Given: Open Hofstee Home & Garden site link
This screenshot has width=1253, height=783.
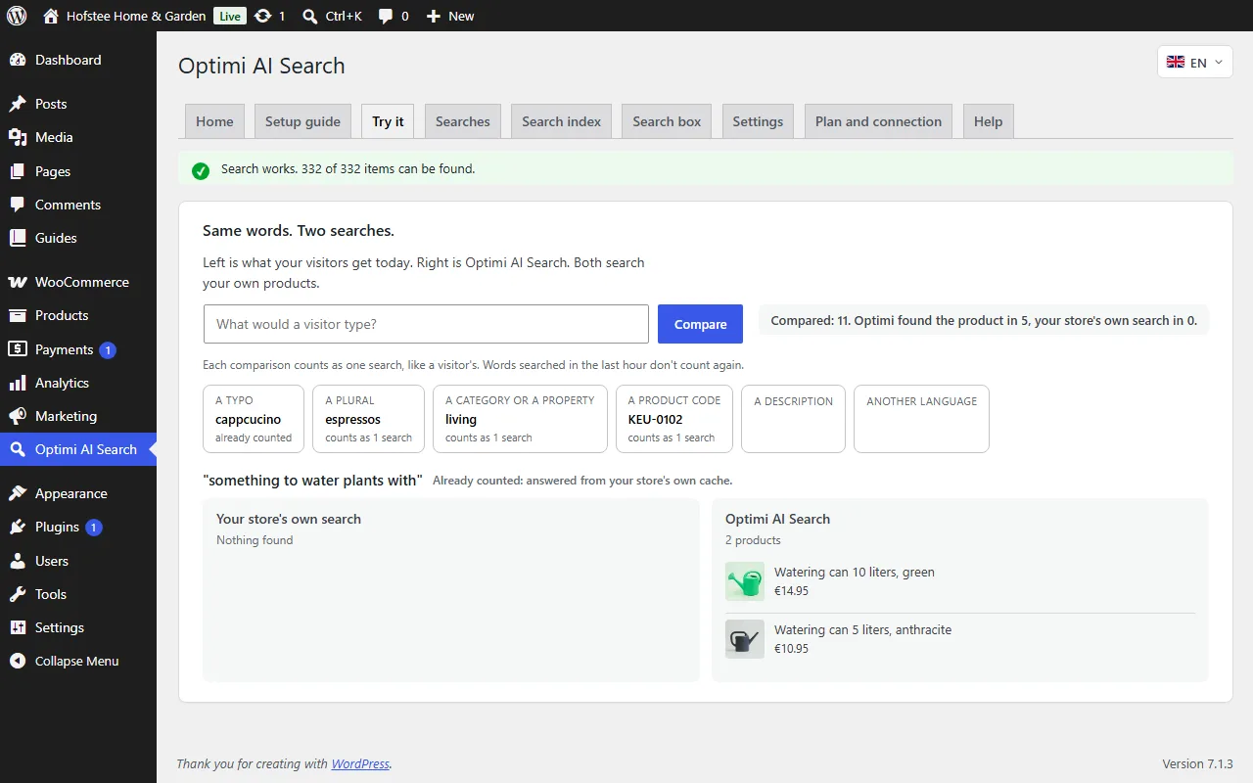Looking at the screenshot, I should pos(124,16).
